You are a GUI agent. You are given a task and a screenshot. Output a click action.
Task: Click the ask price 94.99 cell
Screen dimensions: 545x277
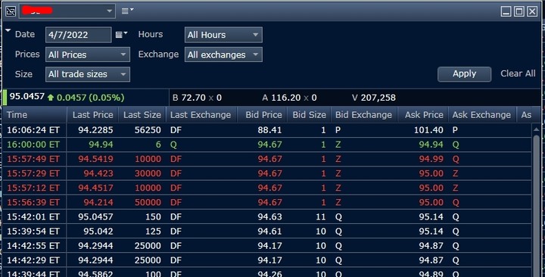(422, 159)
